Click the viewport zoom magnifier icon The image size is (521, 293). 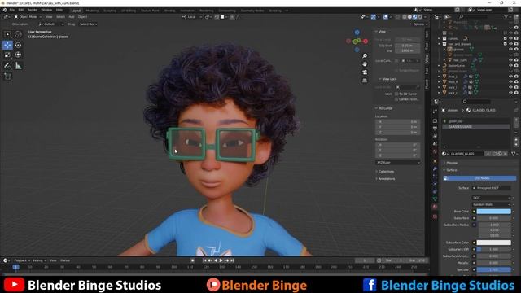(x=365, y=56)
